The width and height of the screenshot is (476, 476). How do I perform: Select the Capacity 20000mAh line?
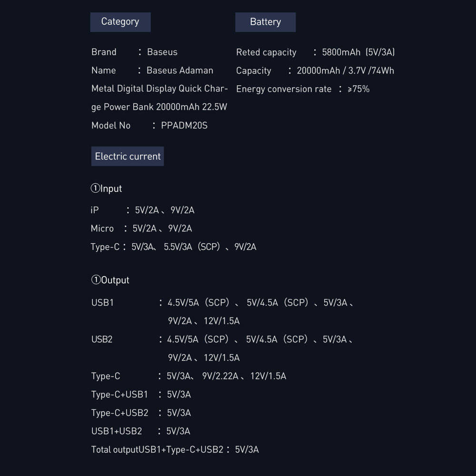315,71
